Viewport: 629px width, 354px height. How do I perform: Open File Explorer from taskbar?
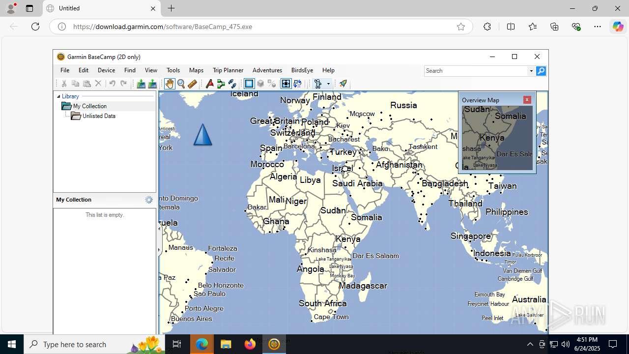226,344
